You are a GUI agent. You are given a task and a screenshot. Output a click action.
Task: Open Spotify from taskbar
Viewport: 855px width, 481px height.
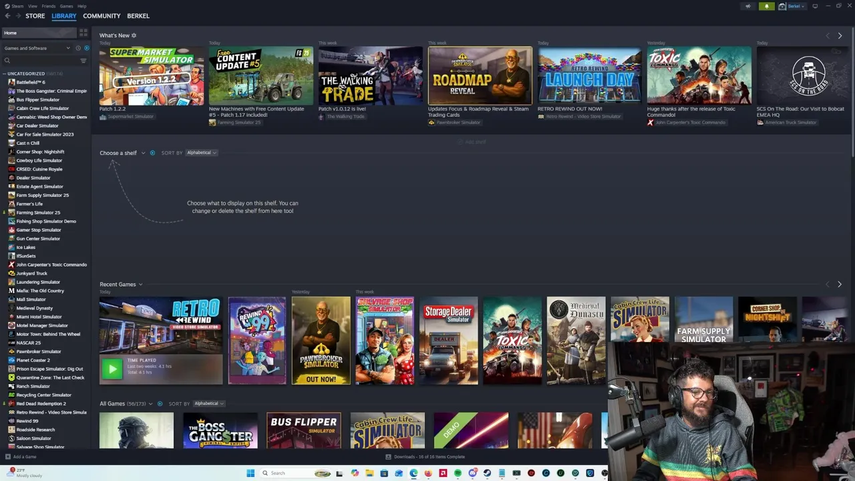coord(458,473)
